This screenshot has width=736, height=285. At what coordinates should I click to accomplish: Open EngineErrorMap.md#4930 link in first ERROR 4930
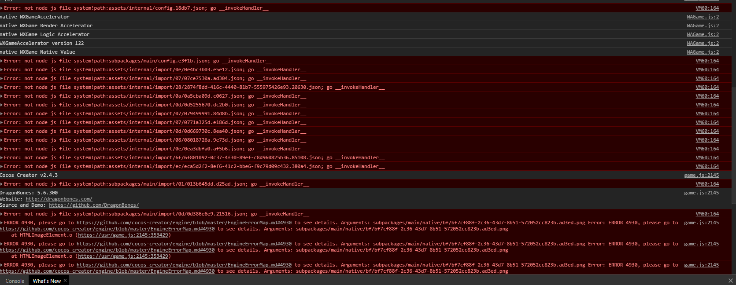[x=184, y=223]
